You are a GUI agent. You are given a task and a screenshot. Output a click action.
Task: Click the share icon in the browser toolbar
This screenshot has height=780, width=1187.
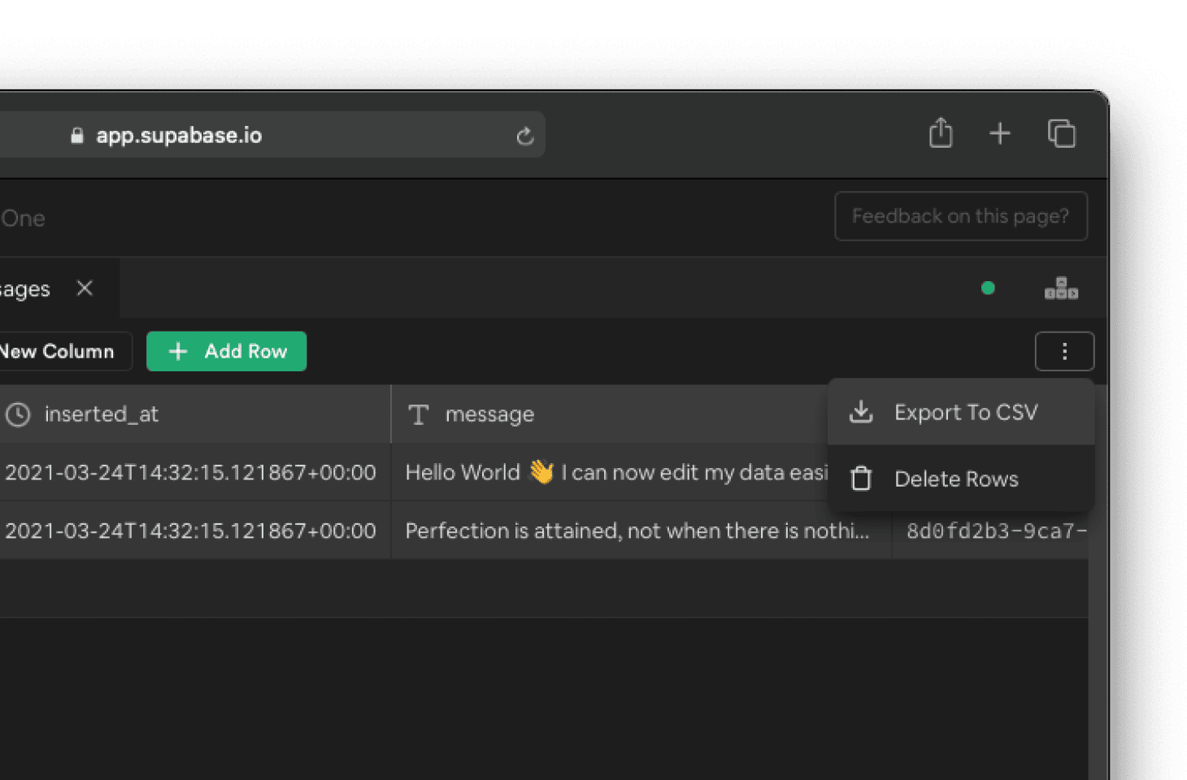(940, 132)
